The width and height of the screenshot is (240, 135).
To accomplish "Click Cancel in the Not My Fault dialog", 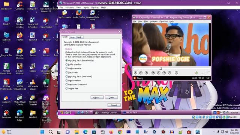I will [114, 105].
